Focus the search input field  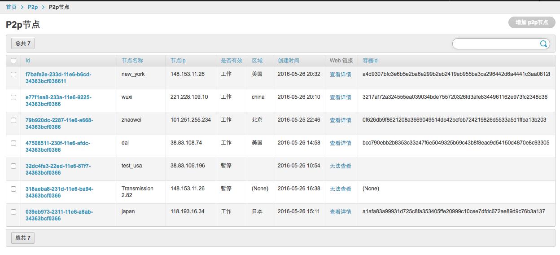(x=496, y=44)
